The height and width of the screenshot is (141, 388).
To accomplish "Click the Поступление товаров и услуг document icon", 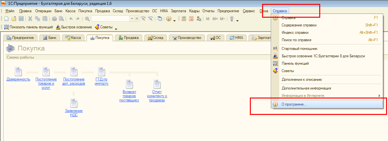I will point(46,71).
